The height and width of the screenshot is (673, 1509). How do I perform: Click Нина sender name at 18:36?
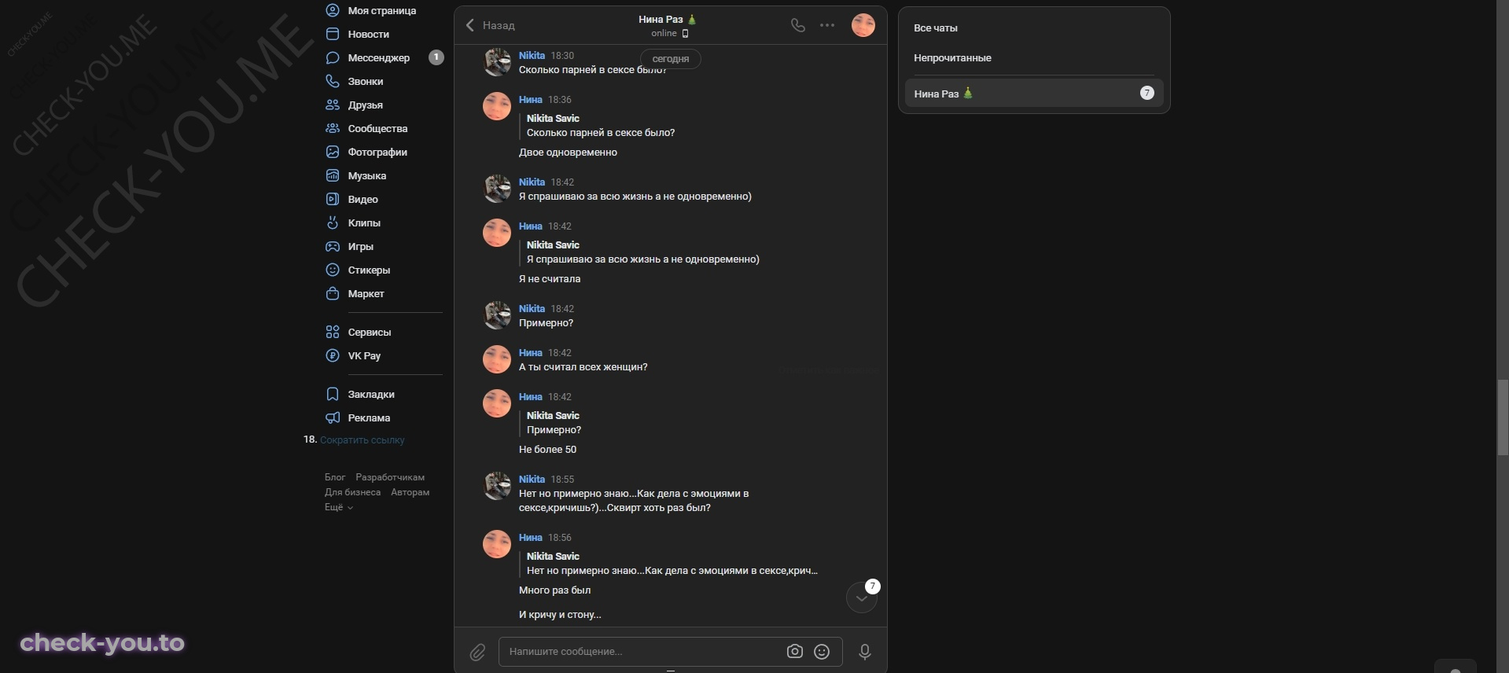[x=531, y=100]
